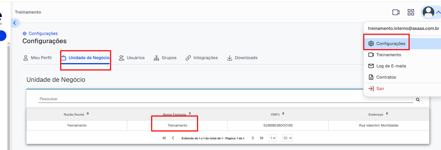Image resolution: width=441 pixels, height=150 pixels.
Task: Sort by Endereço column
Action: (x=378, y=114)
